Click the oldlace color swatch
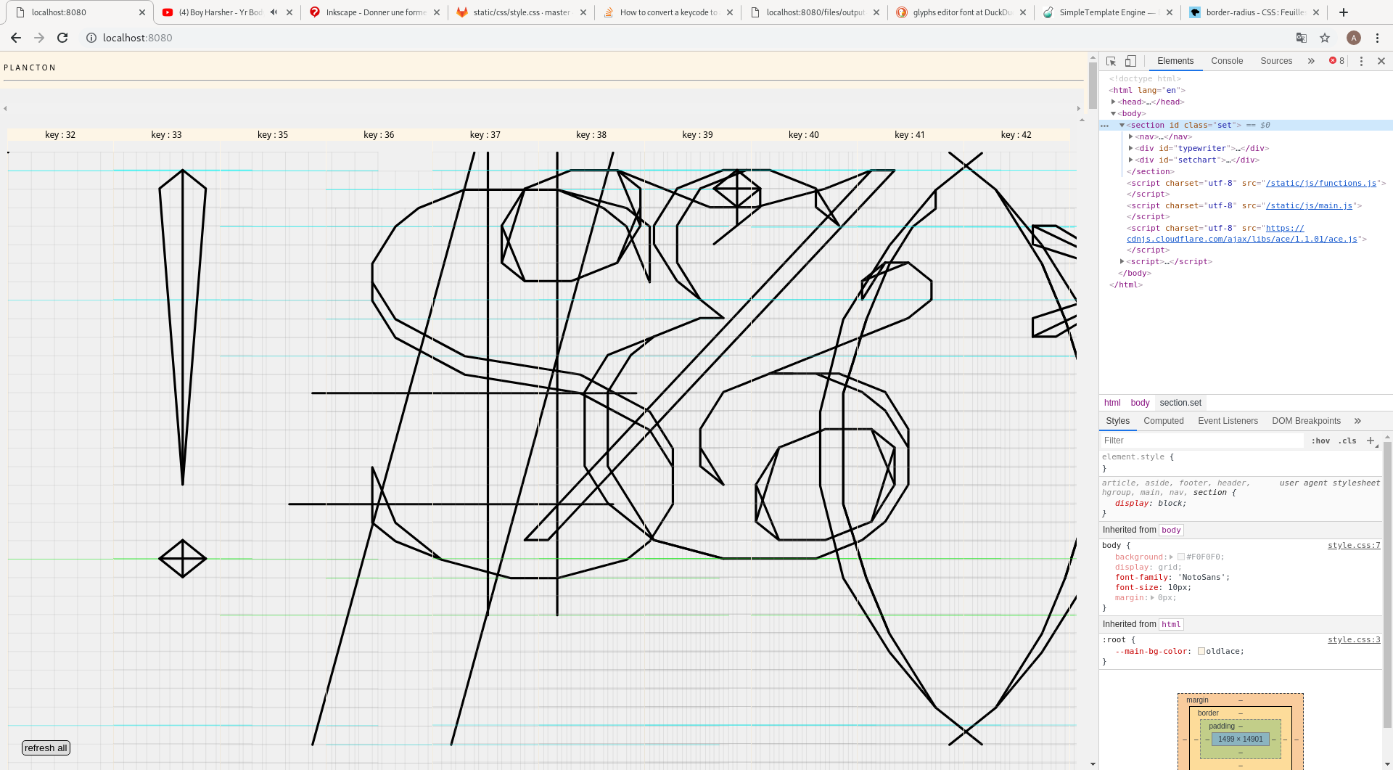The height and width of the screenshot is (770, 1393). 1201,651
